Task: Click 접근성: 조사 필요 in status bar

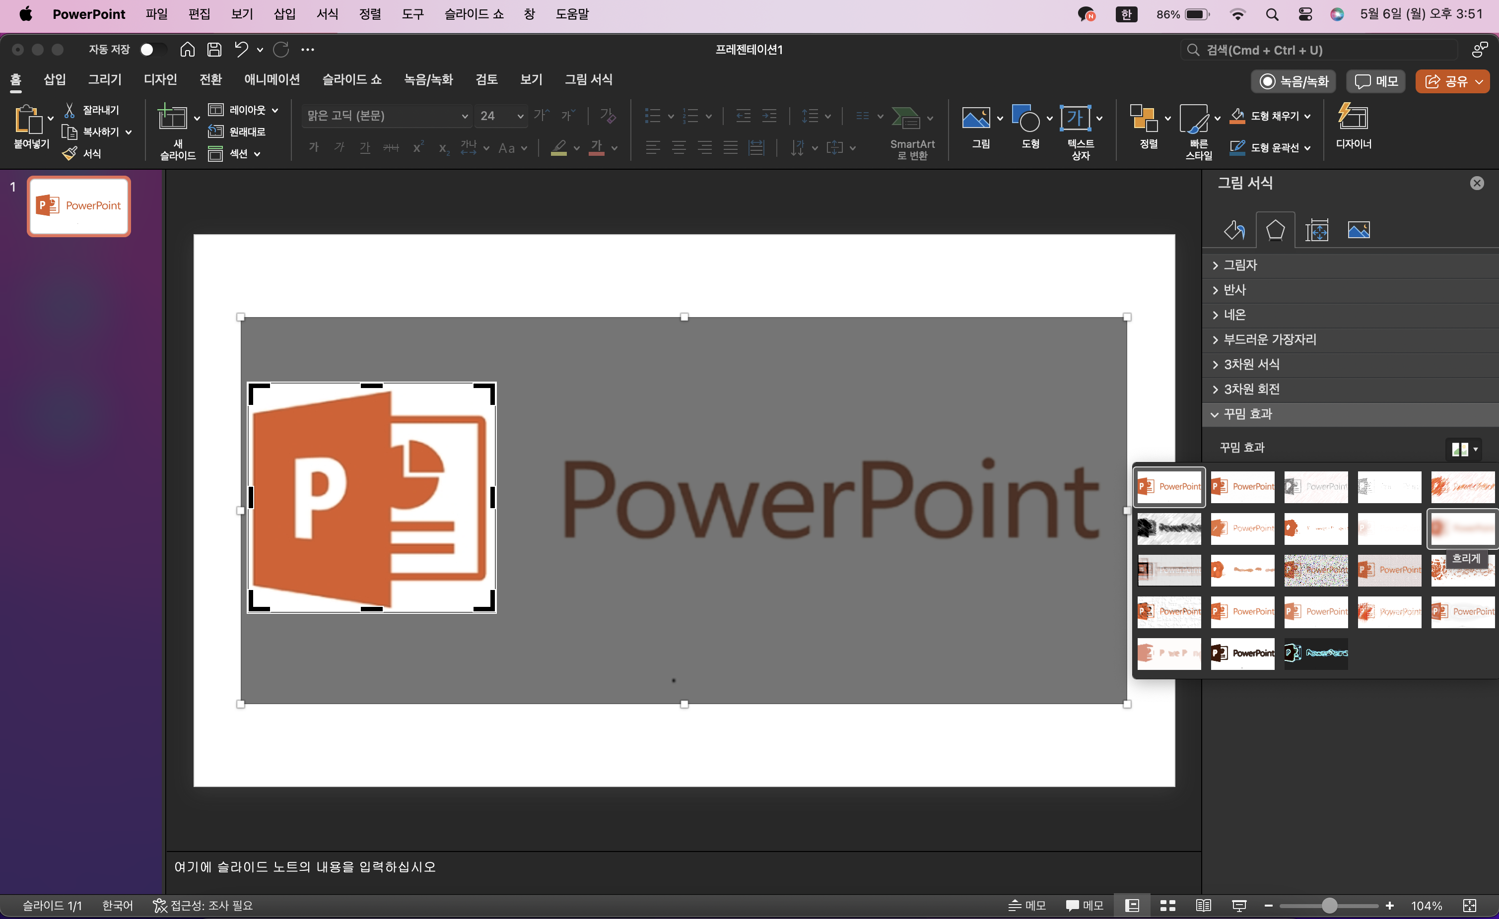Action: pyautogui.click(x=203, y=905)
